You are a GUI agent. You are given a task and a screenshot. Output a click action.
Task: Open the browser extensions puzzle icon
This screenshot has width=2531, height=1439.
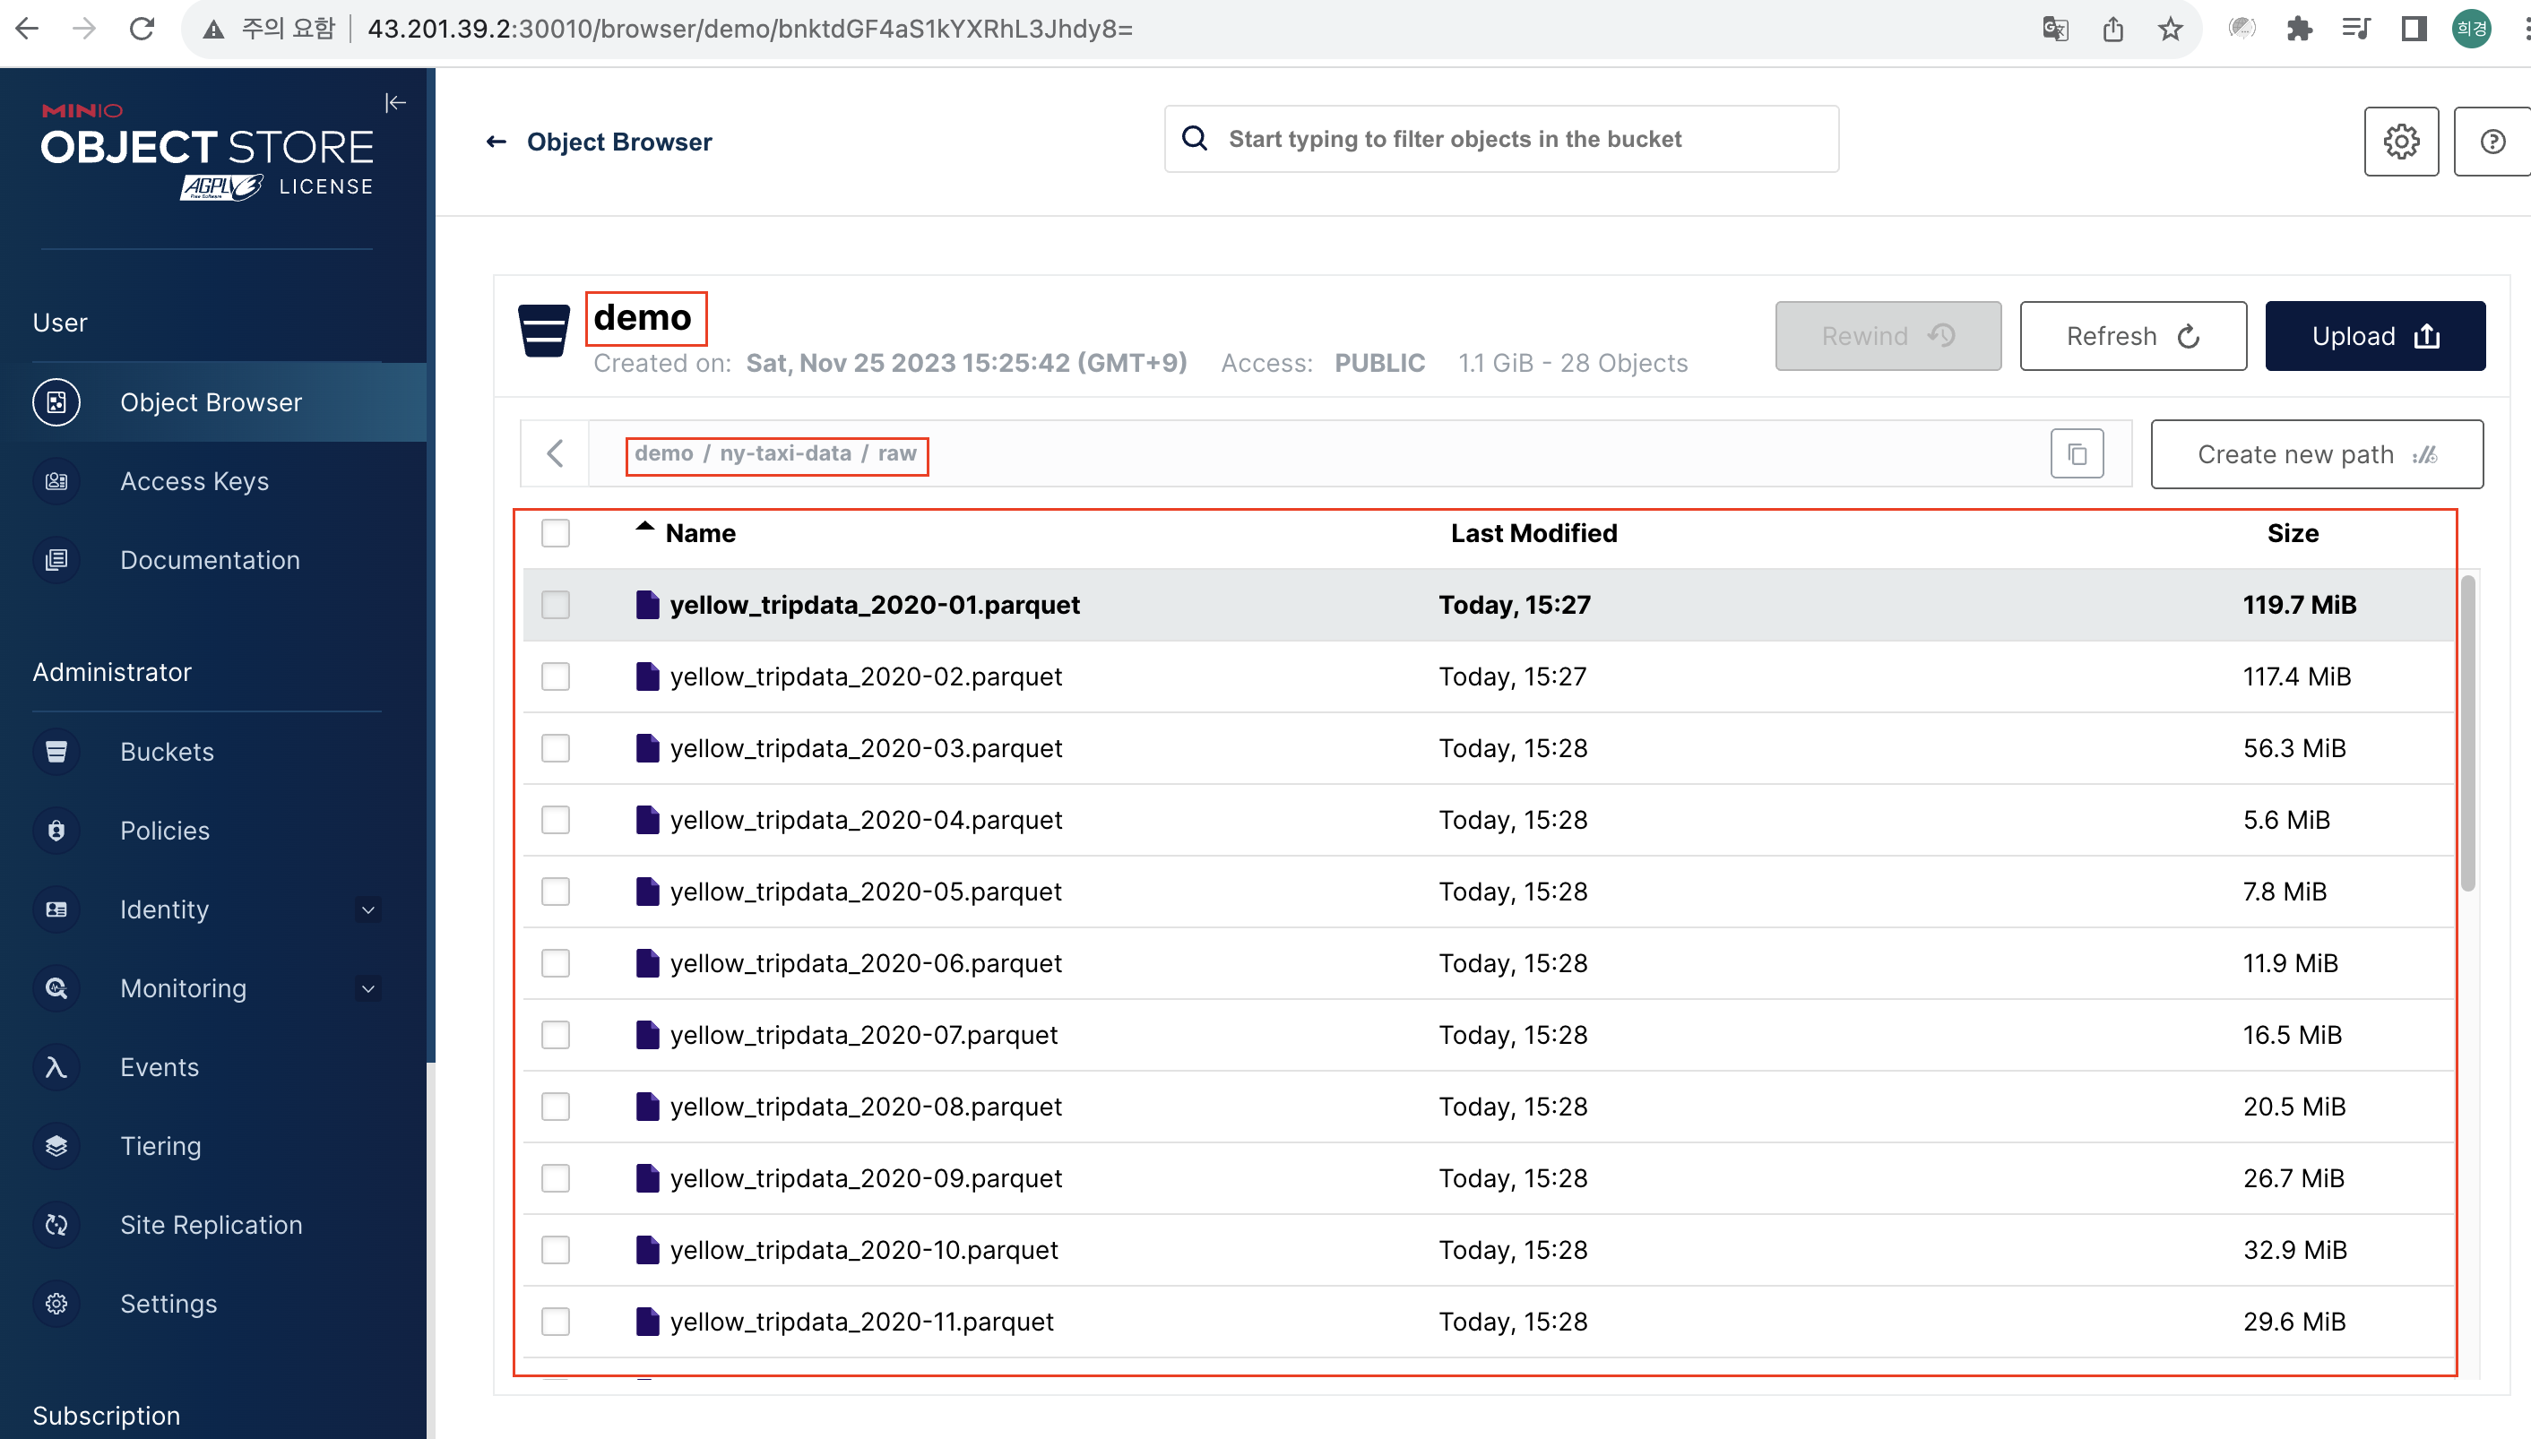[x=2299, y=29]
